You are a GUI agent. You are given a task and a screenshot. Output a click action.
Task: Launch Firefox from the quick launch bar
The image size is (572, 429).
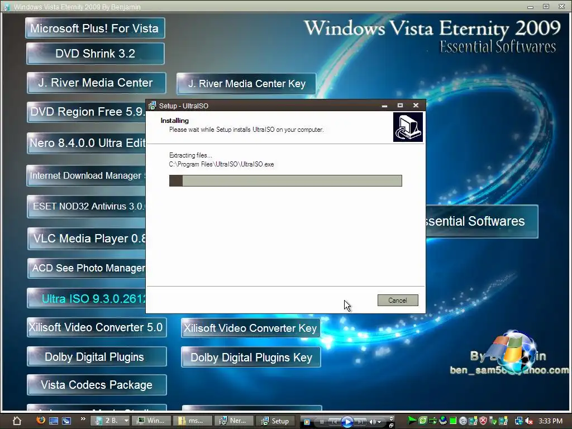coord(41,420)
